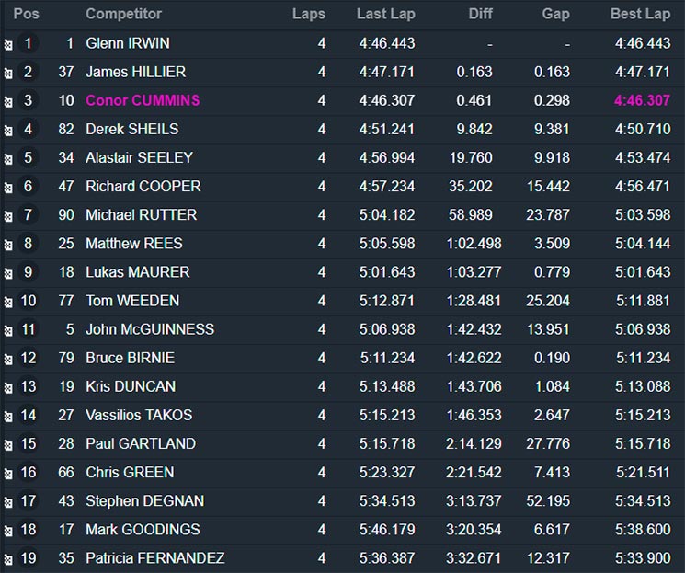The image size is (685, 573).
Task: Click the chequered flag icon beside Tom WEEDEN
Action: (x=8, y=302)
